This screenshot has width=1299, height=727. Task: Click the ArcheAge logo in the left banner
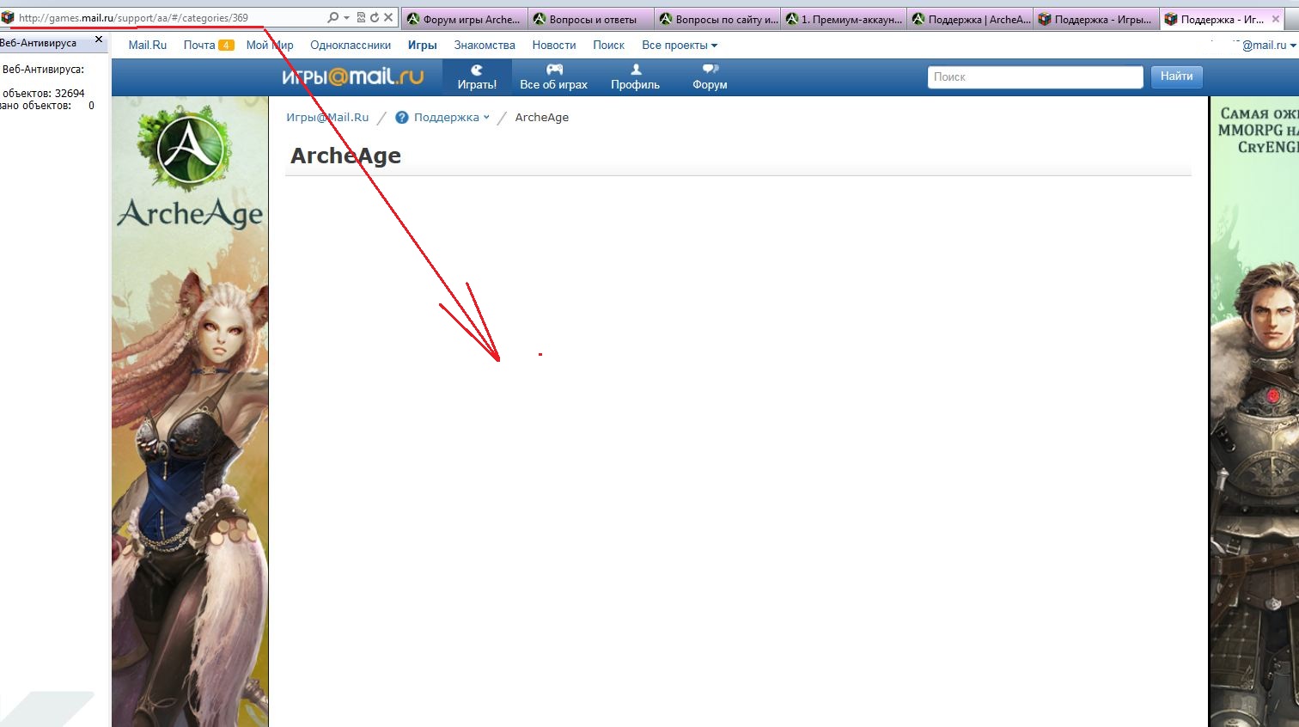click(190, 168)
